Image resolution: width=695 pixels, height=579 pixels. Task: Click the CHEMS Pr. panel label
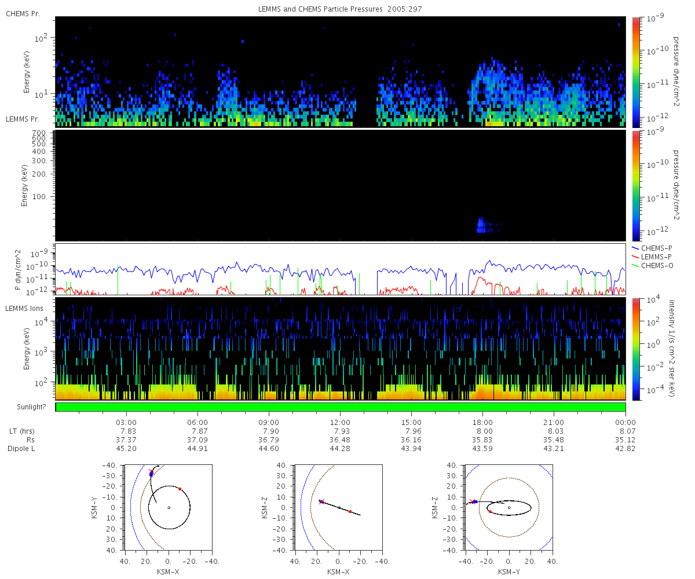(x=23, y=13)
